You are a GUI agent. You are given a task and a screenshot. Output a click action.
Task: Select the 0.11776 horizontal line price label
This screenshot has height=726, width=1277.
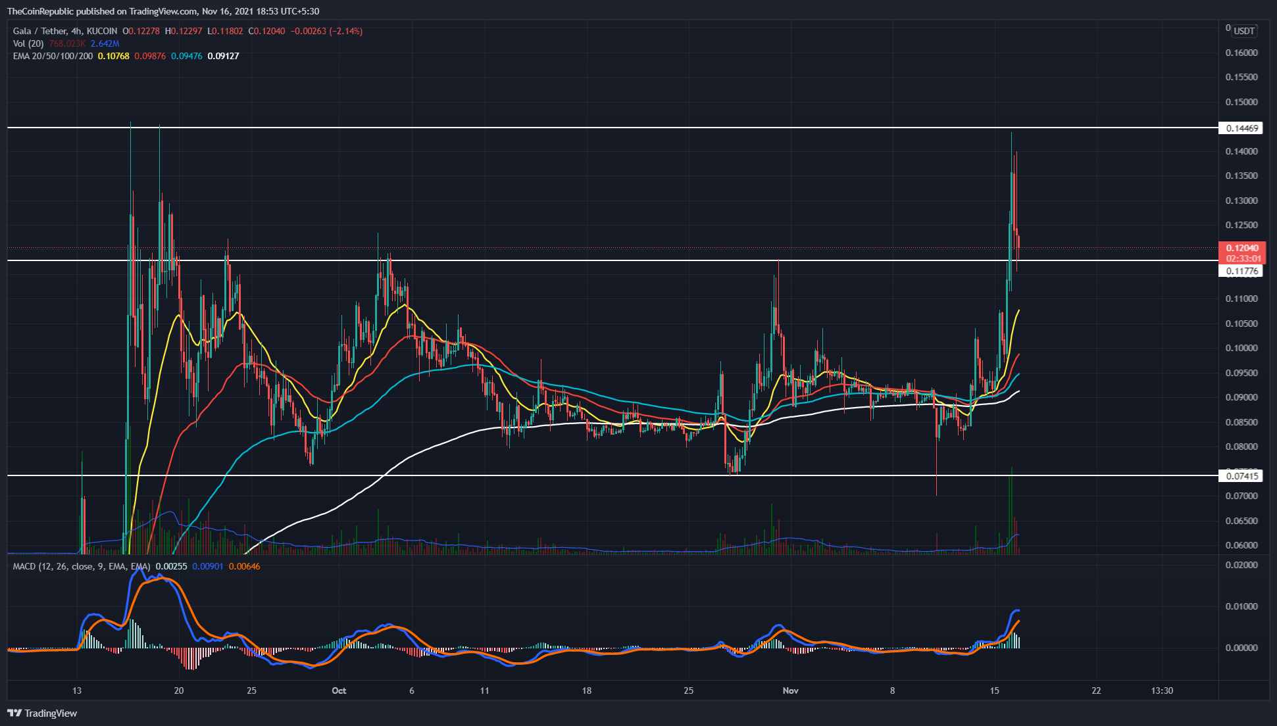pos(1241,270)
